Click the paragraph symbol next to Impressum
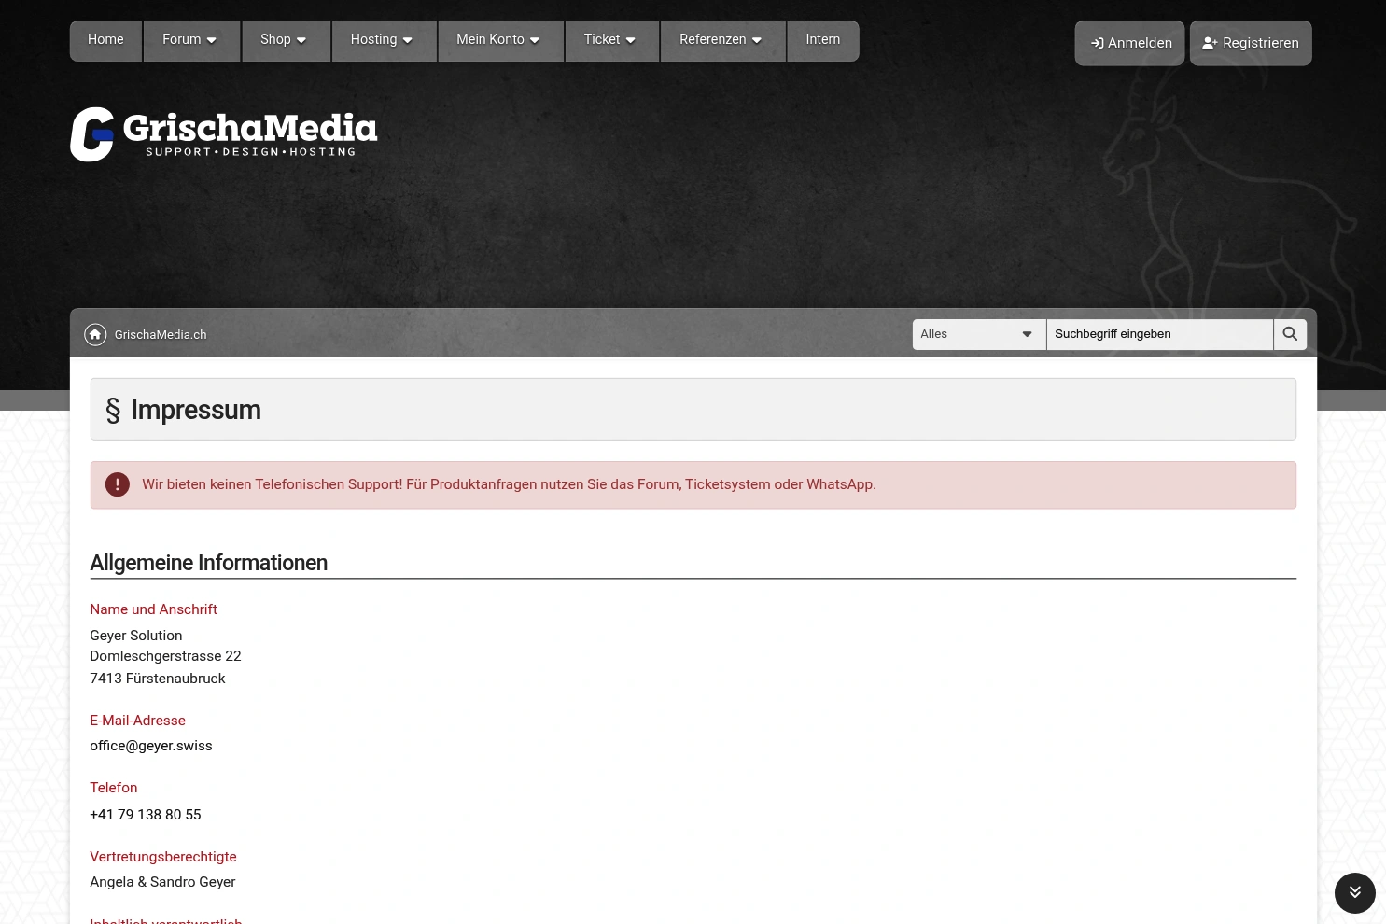 coord(113,409)
